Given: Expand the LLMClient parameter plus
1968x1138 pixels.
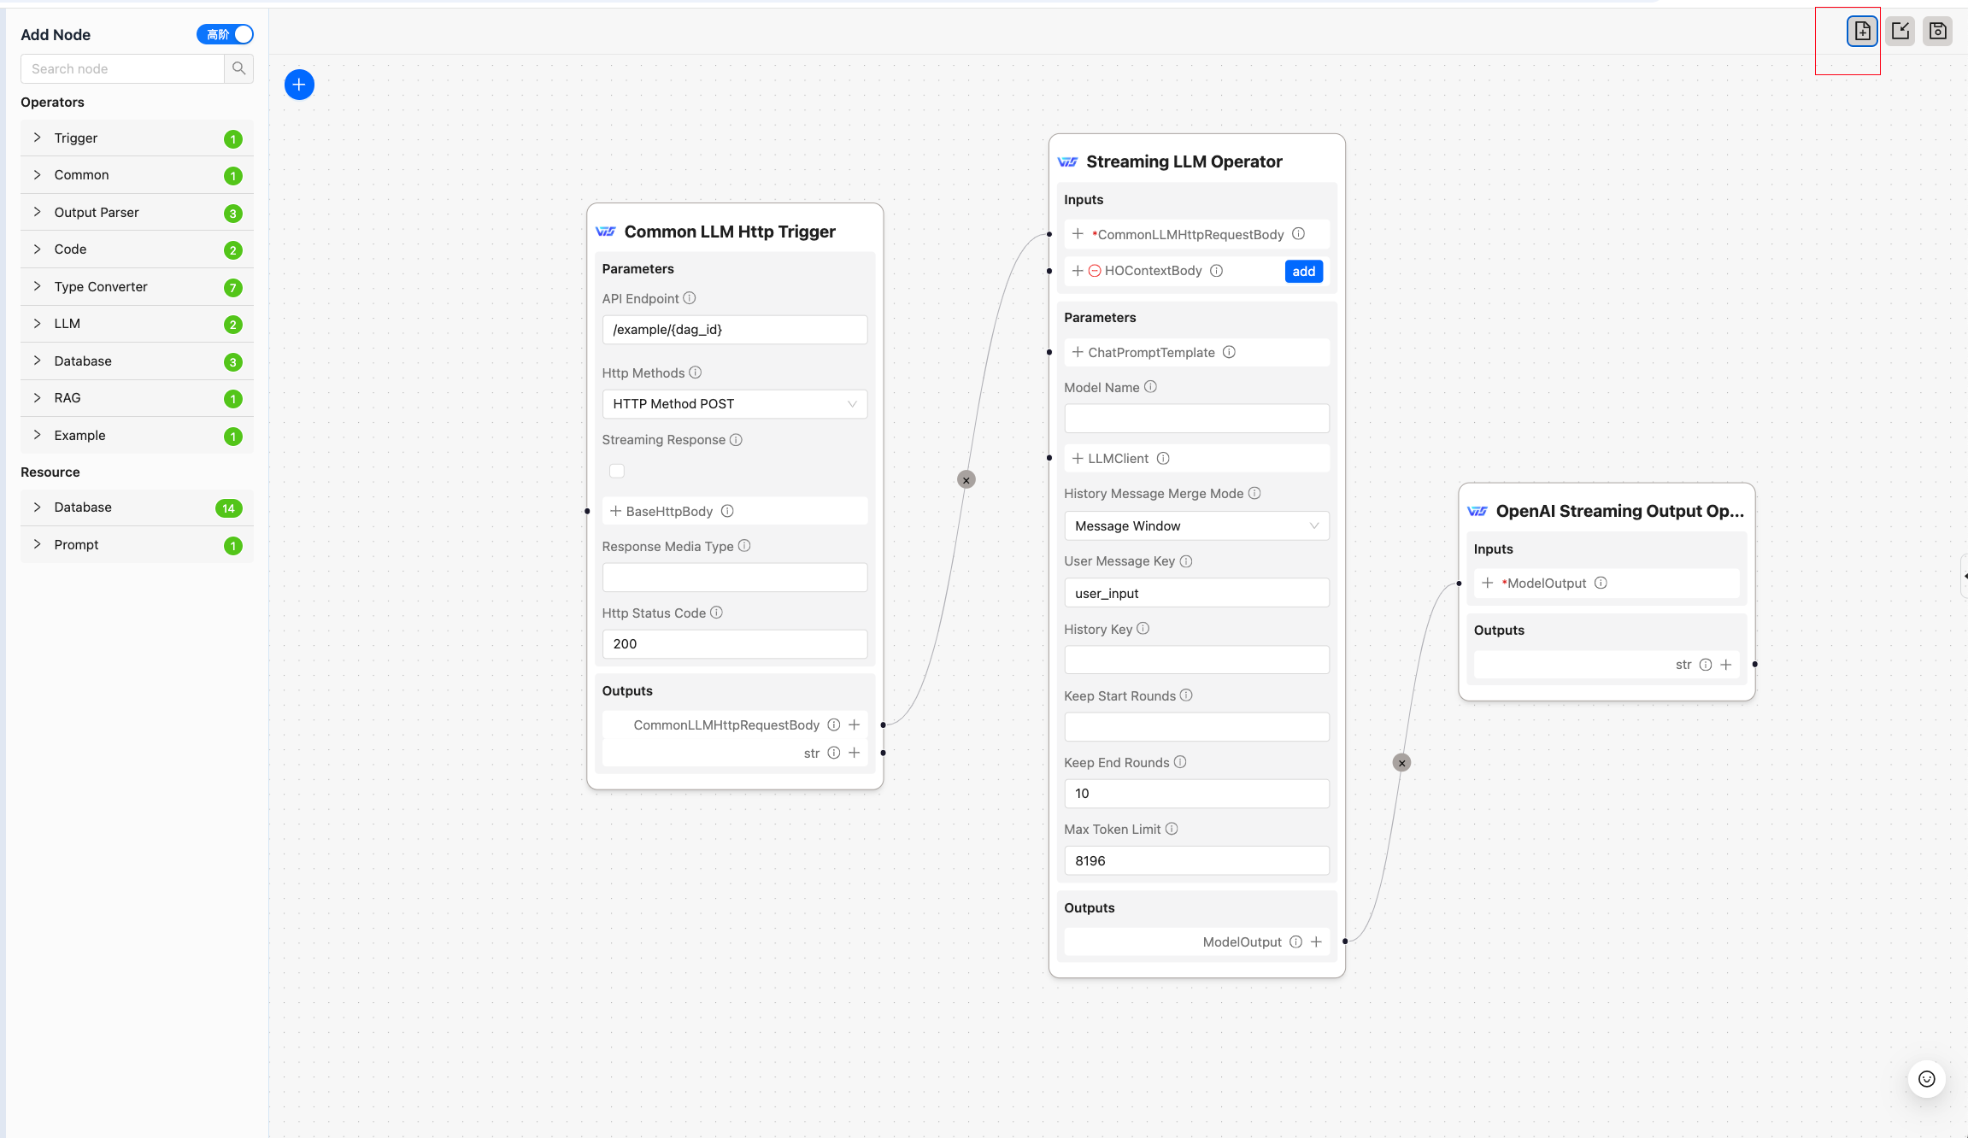Looking at the screenshot, I should 1078,459.
